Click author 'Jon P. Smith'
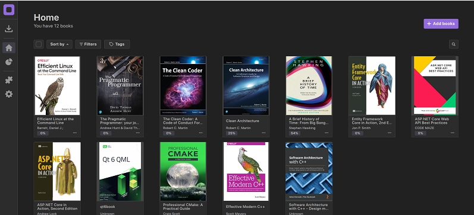 tap(362, 128)
